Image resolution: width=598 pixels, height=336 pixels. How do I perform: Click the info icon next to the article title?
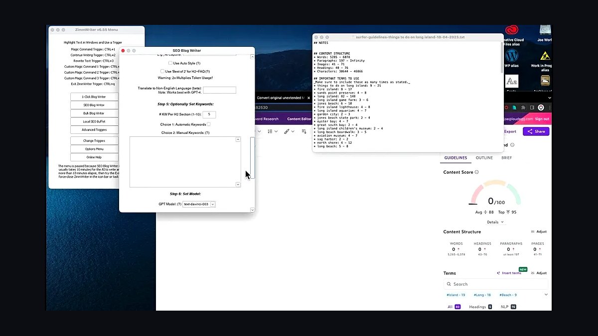point(512,145)
